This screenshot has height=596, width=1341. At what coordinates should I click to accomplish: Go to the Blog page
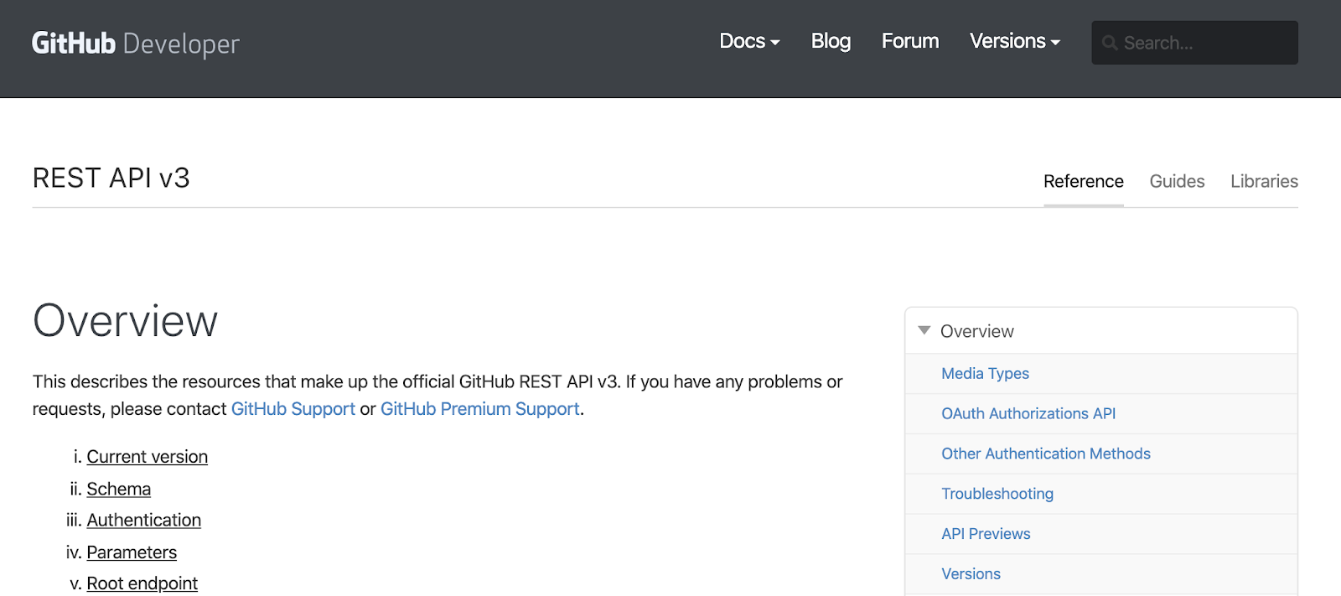click(831, 41)
